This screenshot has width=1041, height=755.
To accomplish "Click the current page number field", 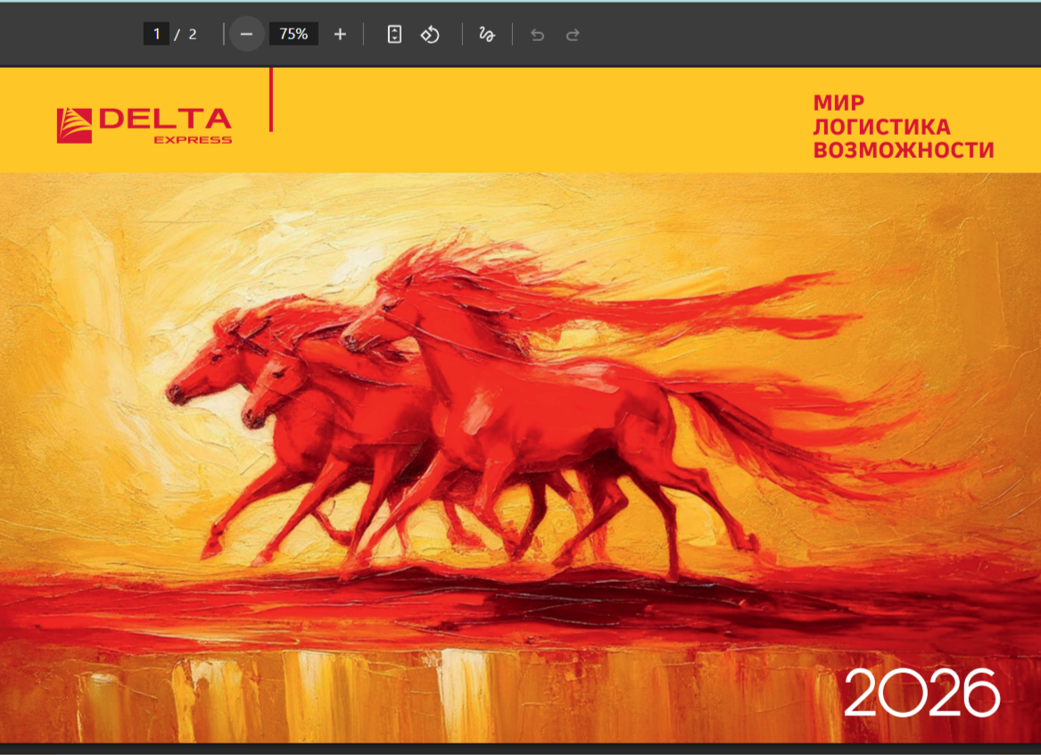I will pyautogui.click(x=156, y=34).
